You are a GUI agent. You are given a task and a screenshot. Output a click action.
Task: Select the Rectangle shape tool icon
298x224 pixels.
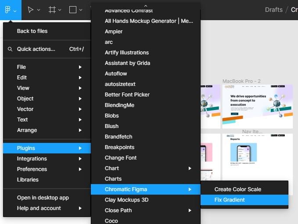pos(73,10)
